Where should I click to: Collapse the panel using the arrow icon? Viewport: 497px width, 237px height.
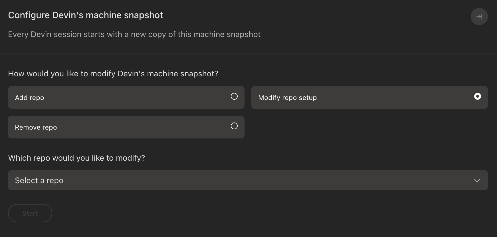(x=479, y=17)
